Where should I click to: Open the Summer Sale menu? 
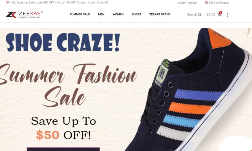point(80,14)
